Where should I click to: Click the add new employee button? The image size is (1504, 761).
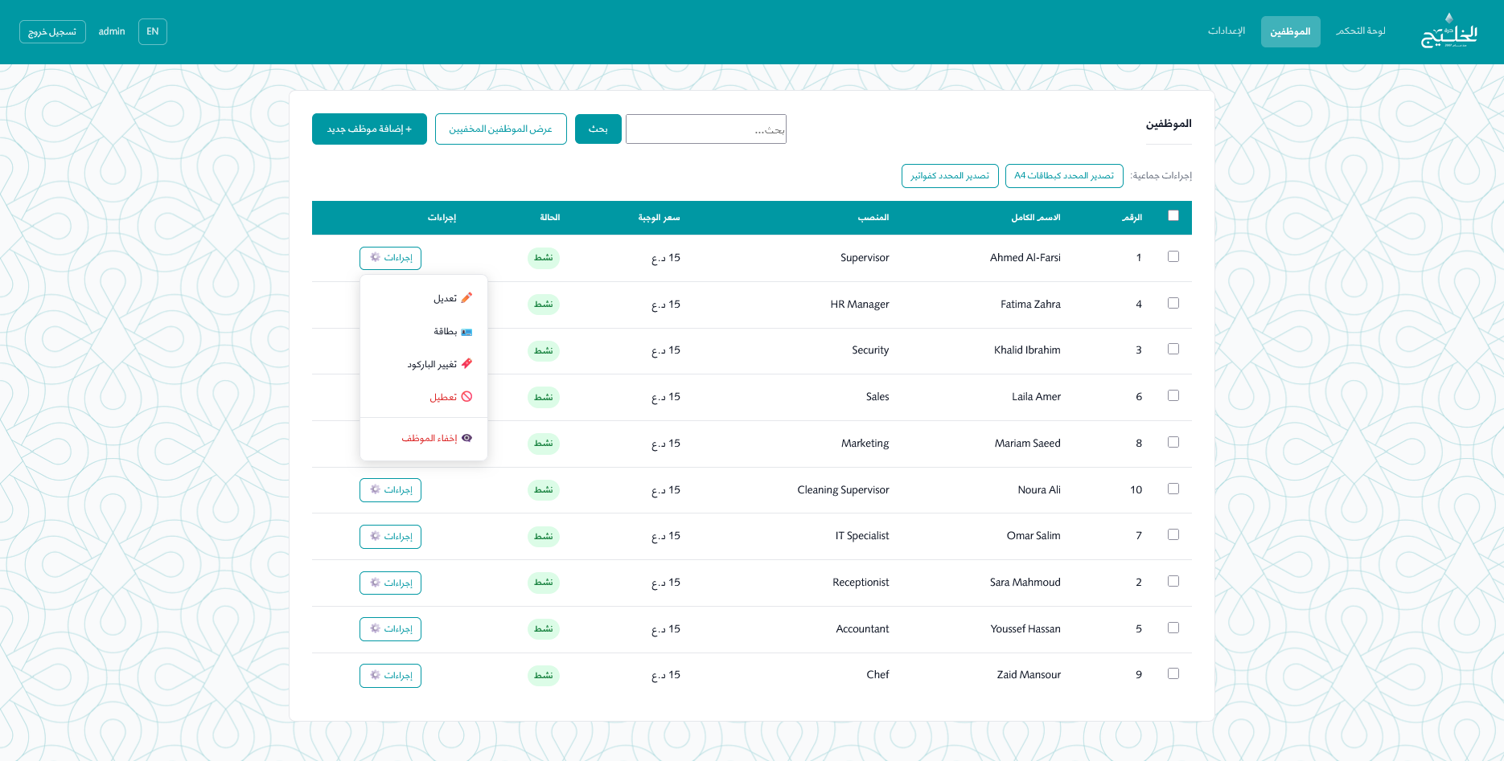point(369,129)
